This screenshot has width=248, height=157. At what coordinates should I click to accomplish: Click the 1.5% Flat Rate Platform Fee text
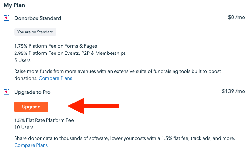[x=44, y=120]
